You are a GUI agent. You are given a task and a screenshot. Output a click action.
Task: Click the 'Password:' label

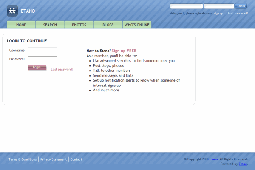coord(17,59)
